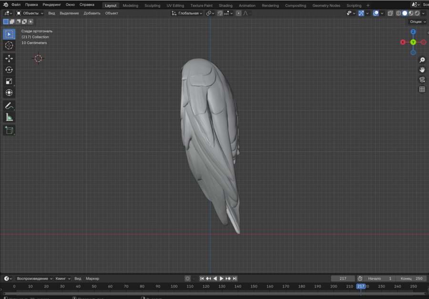Toggle viewport overlays display
Viewport: 429px width, 299px height.
[x=376, y=13]
